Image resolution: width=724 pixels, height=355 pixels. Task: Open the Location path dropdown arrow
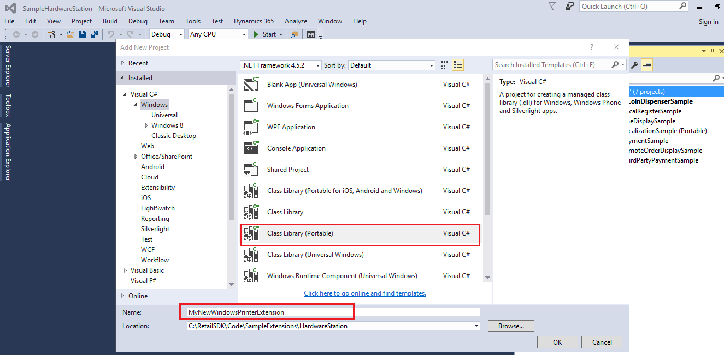[476, 326]
